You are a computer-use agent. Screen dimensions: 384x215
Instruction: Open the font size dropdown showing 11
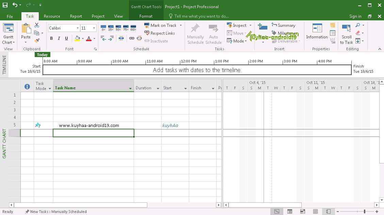click(x=94, y=28)
